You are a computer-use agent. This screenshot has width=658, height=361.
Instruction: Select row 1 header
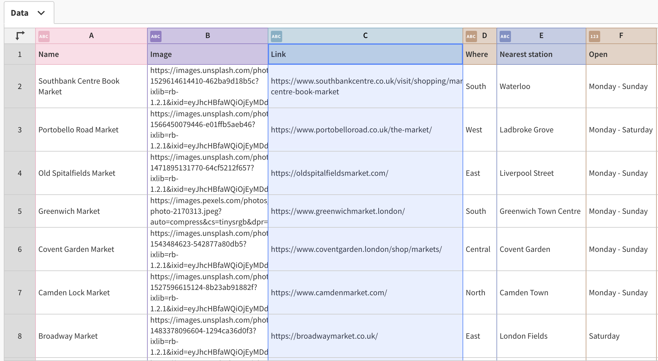click(20, 54)
